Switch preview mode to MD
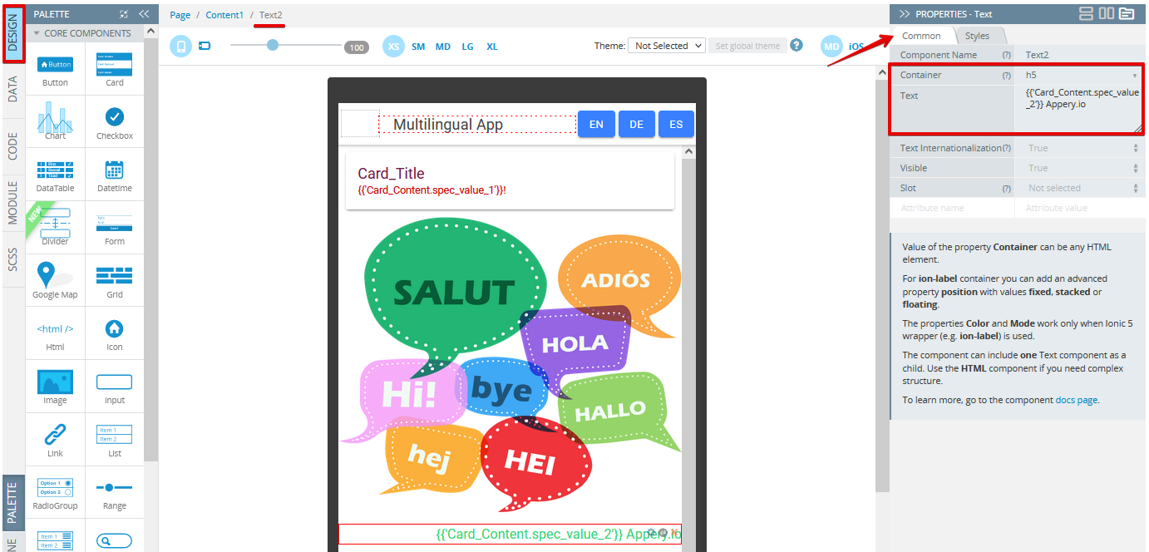 coord(831,47)
